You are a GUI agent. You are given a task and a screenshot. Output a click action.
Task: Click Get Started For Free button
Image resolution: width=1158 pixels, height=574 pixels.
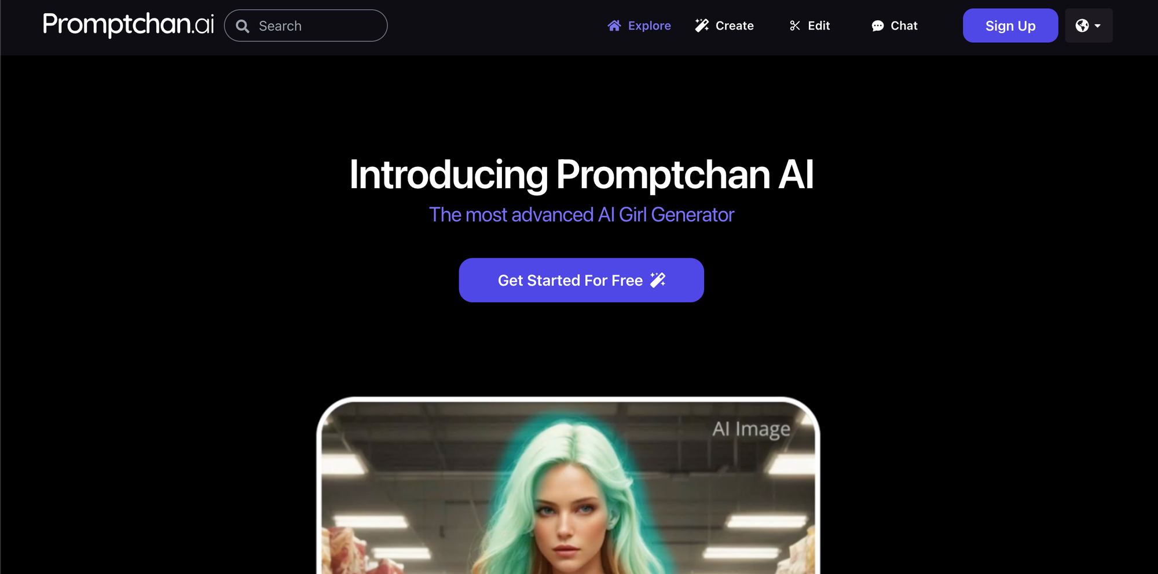(581, 280)
